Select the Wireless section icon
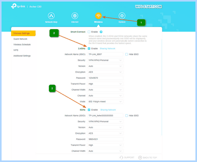 98,16
